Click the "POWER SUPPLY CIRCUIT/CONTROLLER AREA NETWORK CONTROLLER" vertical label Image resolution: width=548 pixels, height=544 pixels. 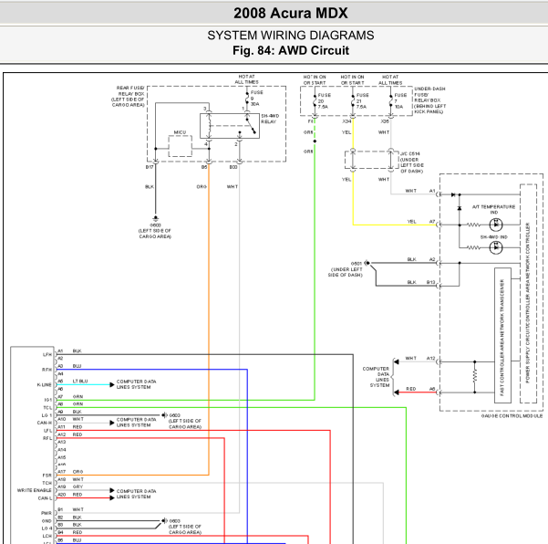528,302
